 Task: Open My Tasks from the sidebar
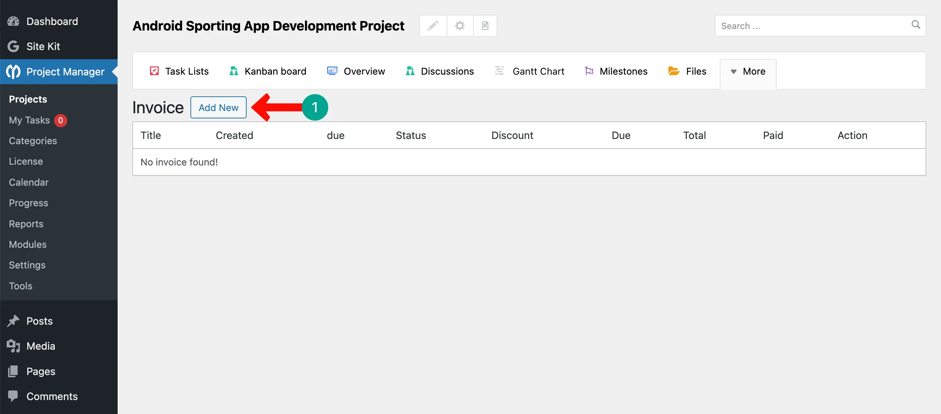point(29,120)
